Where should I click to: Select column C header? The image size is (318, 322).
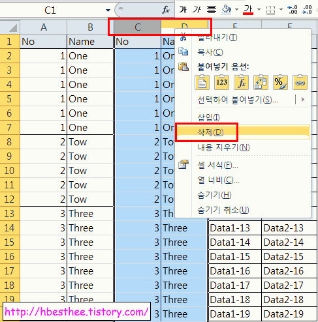138,27
